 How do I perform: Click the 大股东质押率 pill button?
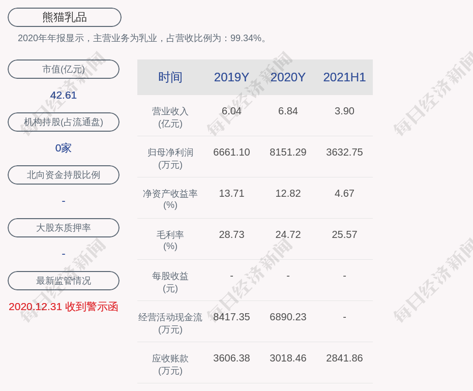[x=64, y=228]
